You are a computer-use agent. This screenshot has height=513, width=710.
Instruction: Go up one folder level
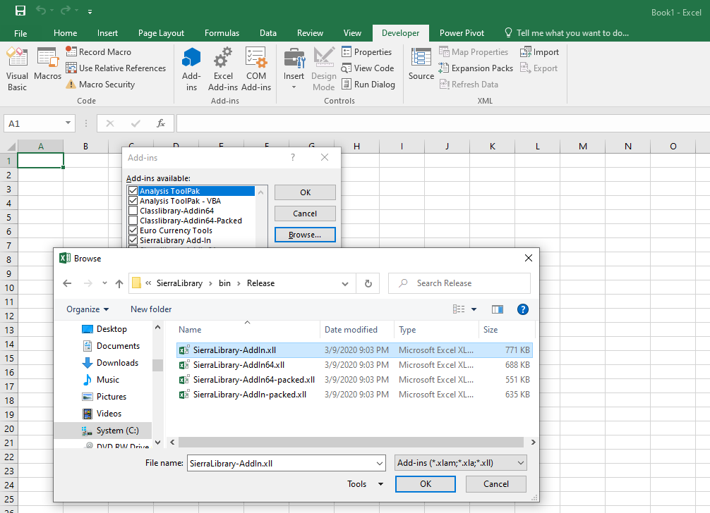pyautogui.click(x=119, y=283)
